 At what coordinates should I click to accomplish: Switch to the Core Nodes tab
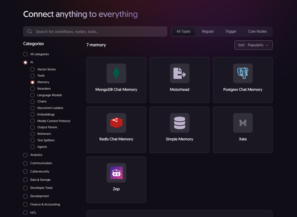pyautogui.click(x=257, y=31)
